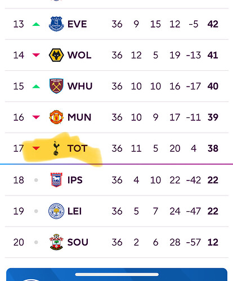Image resolution: width=233 pixels, height=281 pixels.
Task: Tap Everton's green up-arrow position indicator
Action: [36, 24]
